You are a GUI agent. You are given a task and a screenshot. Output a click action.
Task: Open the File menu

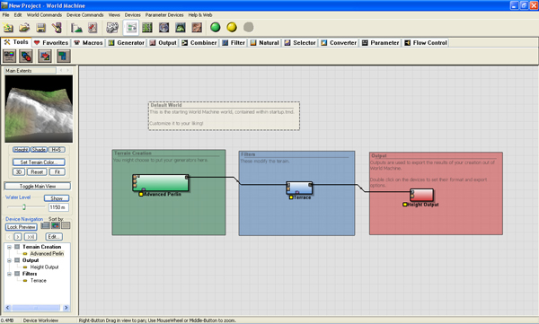6,15
